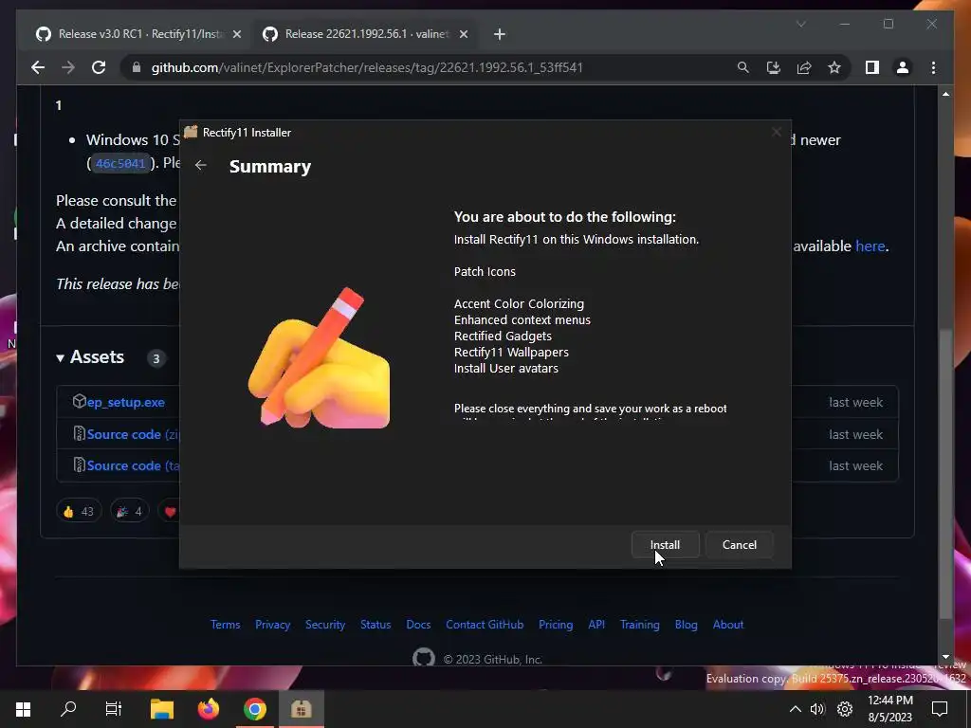Open Chrome from the taskbar

click(x=254, y=709)
